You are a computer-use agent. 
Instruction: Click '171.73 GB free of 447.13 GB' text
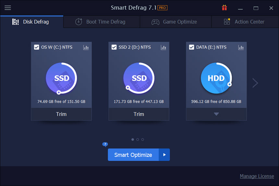[x=139, y=102]
